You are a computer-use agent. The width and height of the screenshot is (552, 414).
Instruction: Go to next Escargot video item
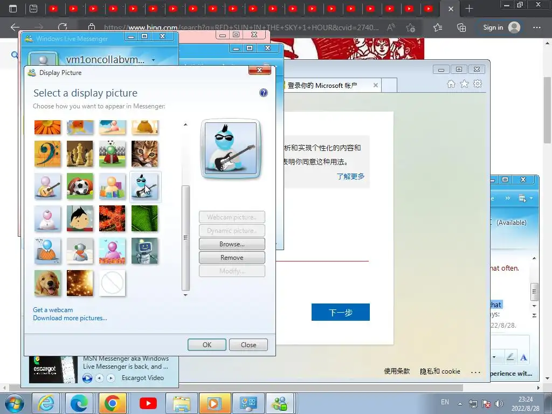click(x=111, y=378)
